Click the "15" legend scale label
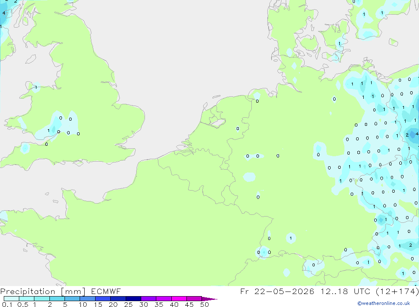 point(98,304)
